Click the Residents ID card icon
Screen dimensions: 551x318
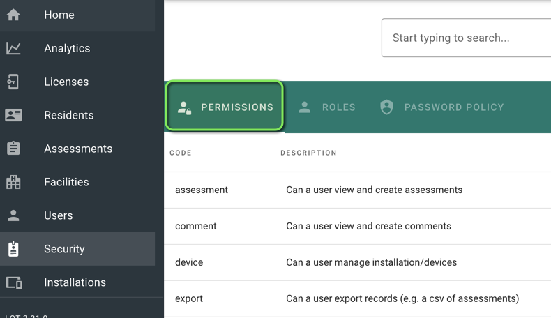(13, 115)
